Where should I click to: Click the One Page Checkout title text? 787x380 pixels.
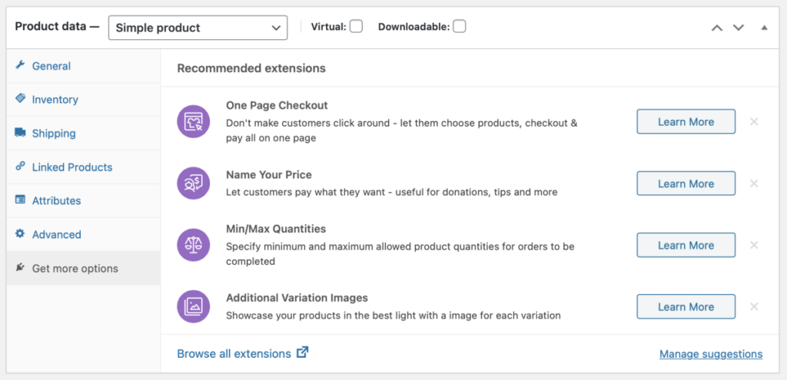(x=277, y=105)
